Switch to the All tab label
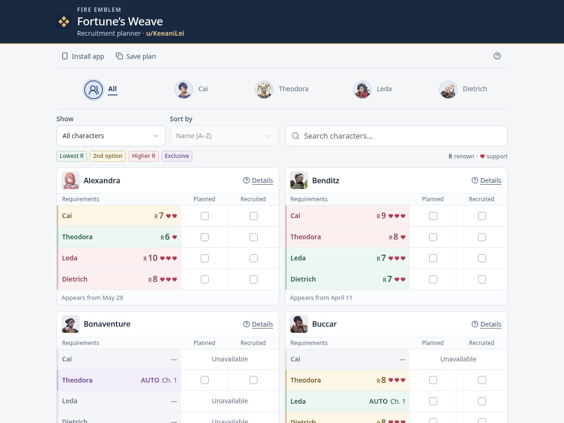Viewport: 564px width, 423px height. [x=112, y=89]
